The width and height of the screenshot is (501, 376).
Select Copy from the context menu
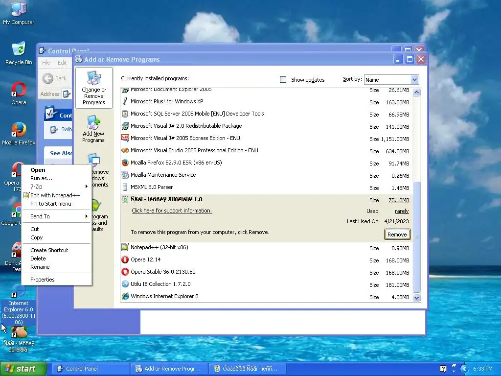[x=57, y=237]
